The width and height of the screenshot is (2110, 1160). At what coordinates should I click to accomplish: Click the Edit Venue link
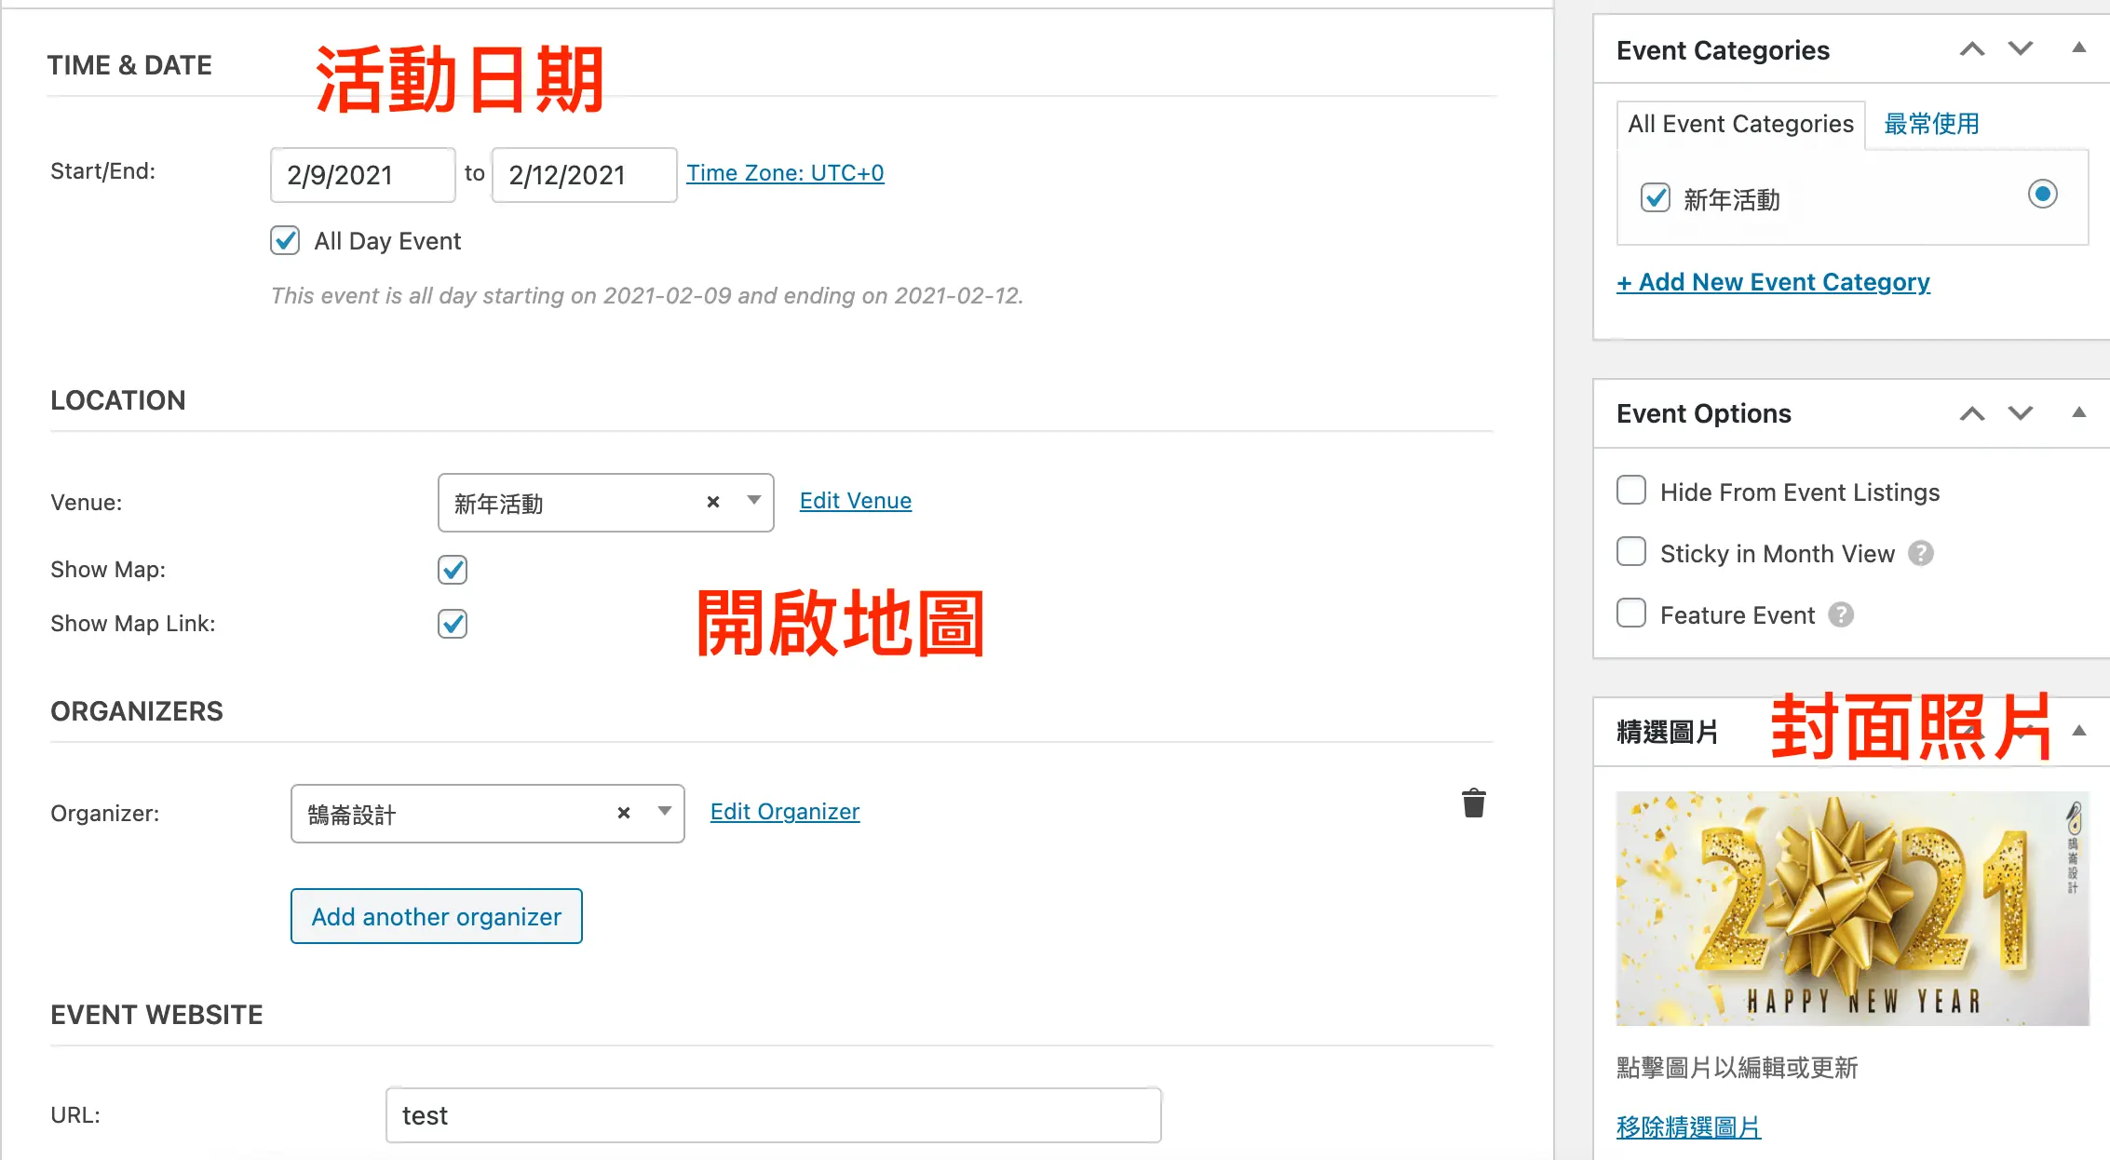click(x=855, y=501)
